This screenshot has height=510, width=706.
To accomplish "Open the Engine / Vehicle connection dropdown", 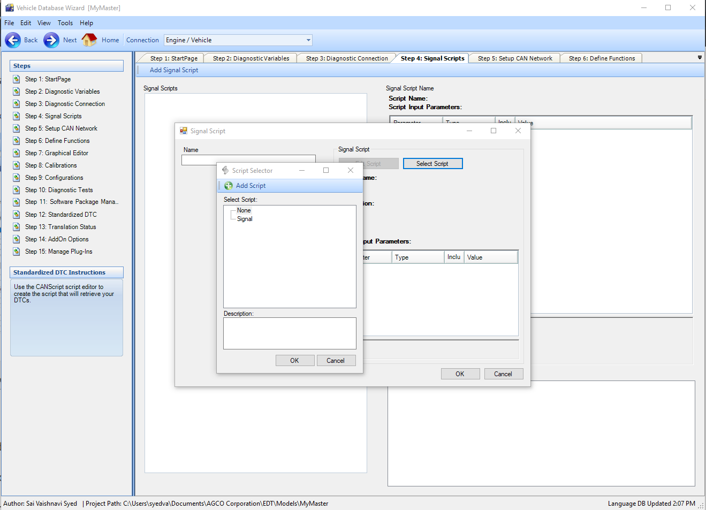I will pyautogui.click(x=308, y=40).
